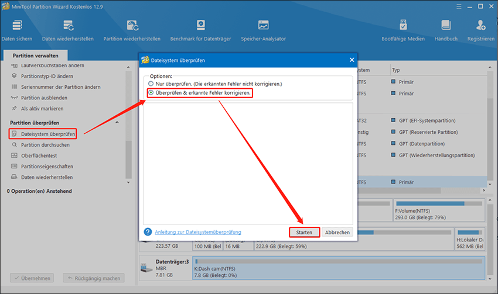Screen dimensions: 498x294
Task: Select the 222.9 GB partition block
Action: pyautogui.click(x=353, y=246)
